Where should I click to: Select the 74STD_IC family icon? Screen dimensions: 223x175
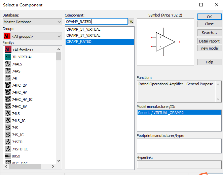click(8, 149)
